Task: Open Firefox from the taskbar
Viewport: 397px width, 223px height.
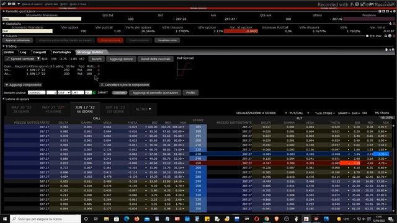Action: (x=136, y=219)
